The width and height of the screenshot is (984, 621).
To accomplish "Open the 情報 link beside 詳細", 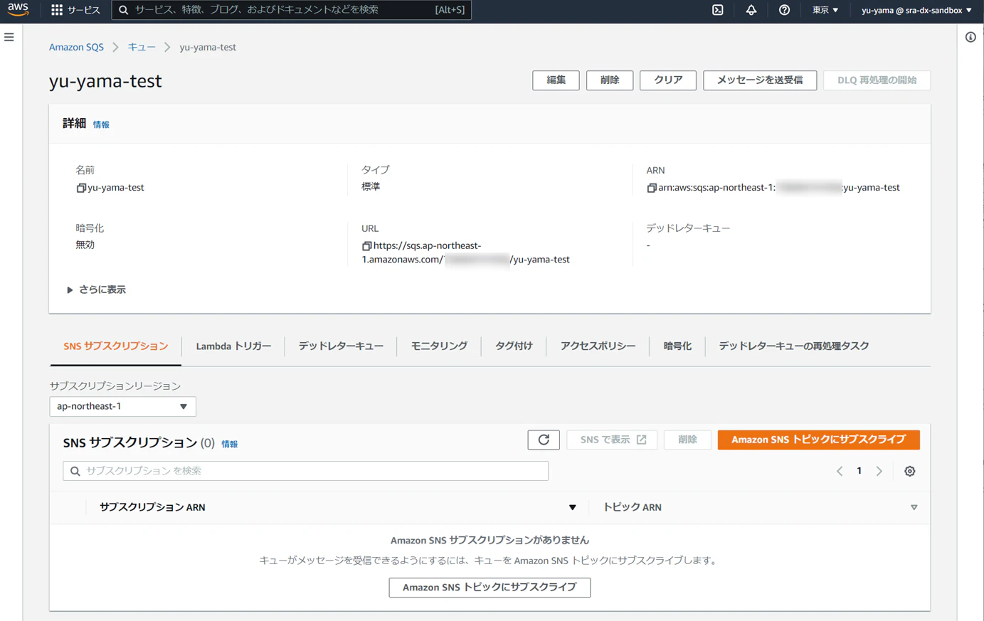I will pos(101,124).
